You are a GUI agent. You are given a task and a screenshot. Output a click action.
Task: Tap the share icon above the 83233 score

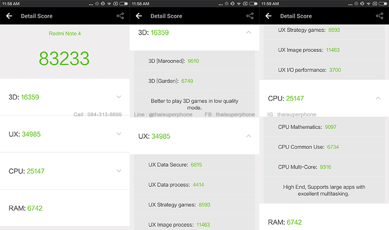point(120,16)
